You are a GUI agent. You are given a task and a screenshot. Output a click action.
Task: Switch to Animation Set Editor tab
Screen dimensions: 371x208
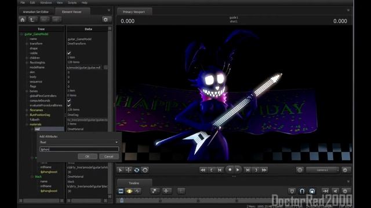36,12
